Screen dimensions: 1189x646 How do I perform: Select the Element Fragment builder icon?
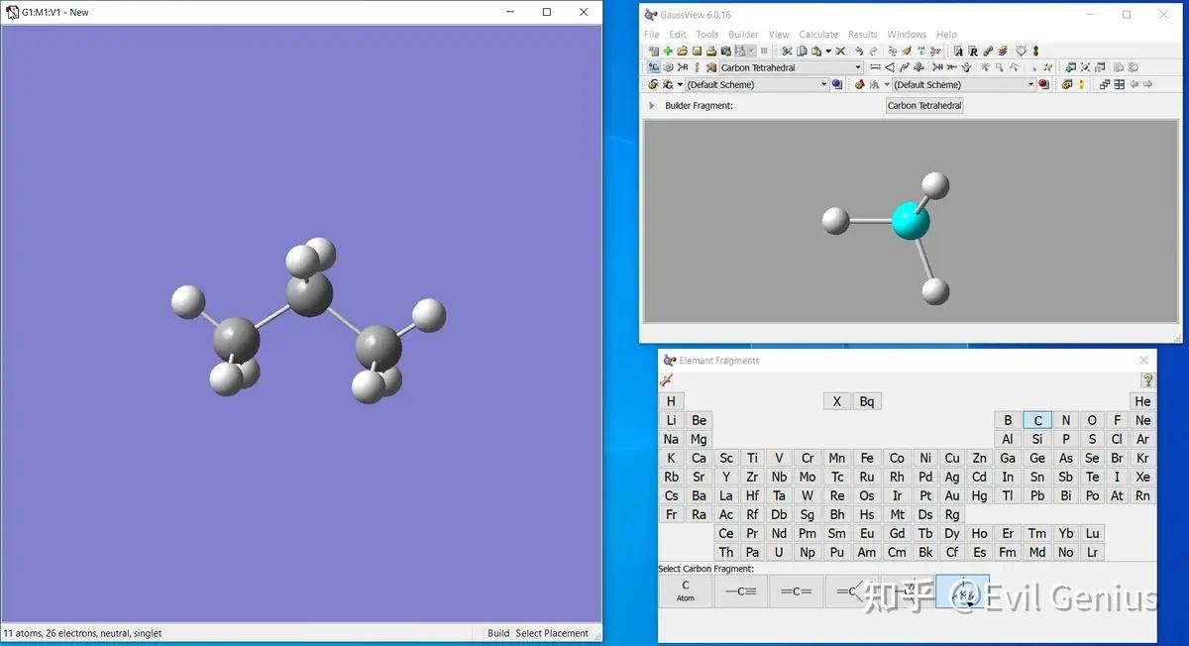click(654, 67)
